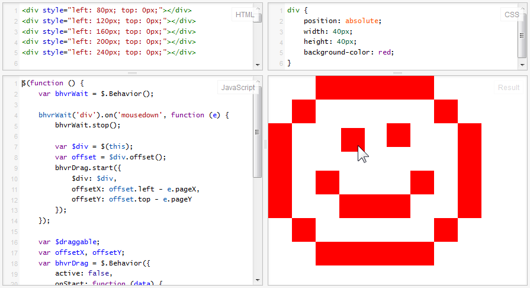Click the line "var bhvrWait = $.Behavior();"
Screen dimensions: 530x288
click(x=96, y=94)
